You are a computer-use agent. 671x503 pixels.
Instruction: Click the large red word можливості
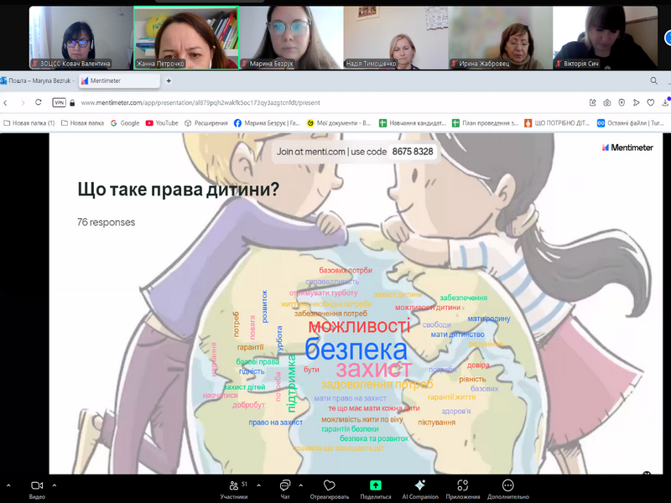[x=359, y=326]
